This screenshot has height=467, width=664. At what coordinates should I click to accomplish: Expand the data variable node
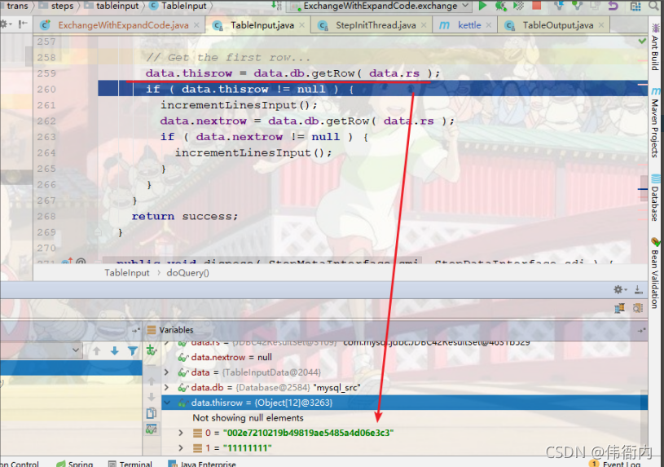[x=166, y=372]
